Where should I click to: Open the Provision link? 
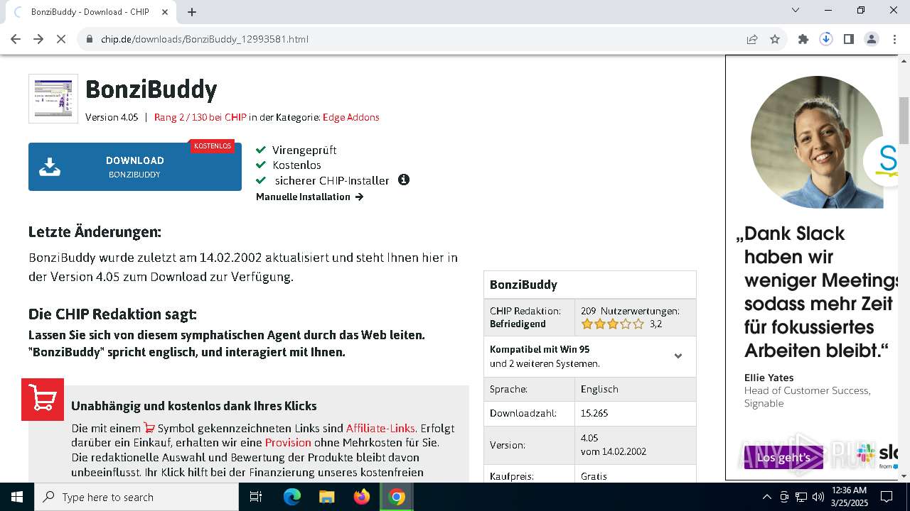point(288,442)
